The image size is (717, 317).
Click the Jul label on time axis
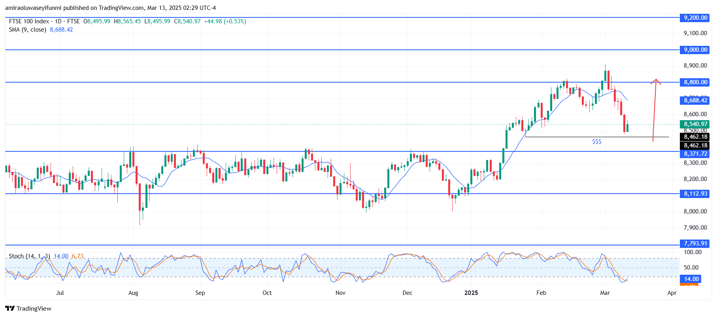point(60,293)
